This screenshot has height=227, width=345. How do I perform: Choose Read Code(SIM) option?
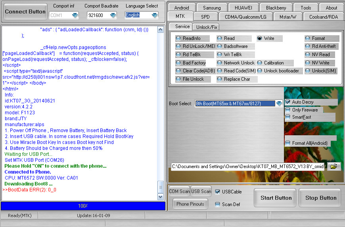236,71
